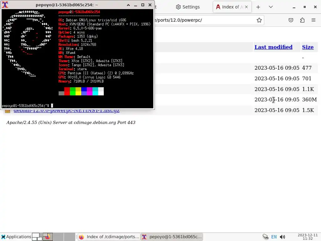Open the Firefox hamburger application menu
Screen dimensions: 321x241
(313, 20)
